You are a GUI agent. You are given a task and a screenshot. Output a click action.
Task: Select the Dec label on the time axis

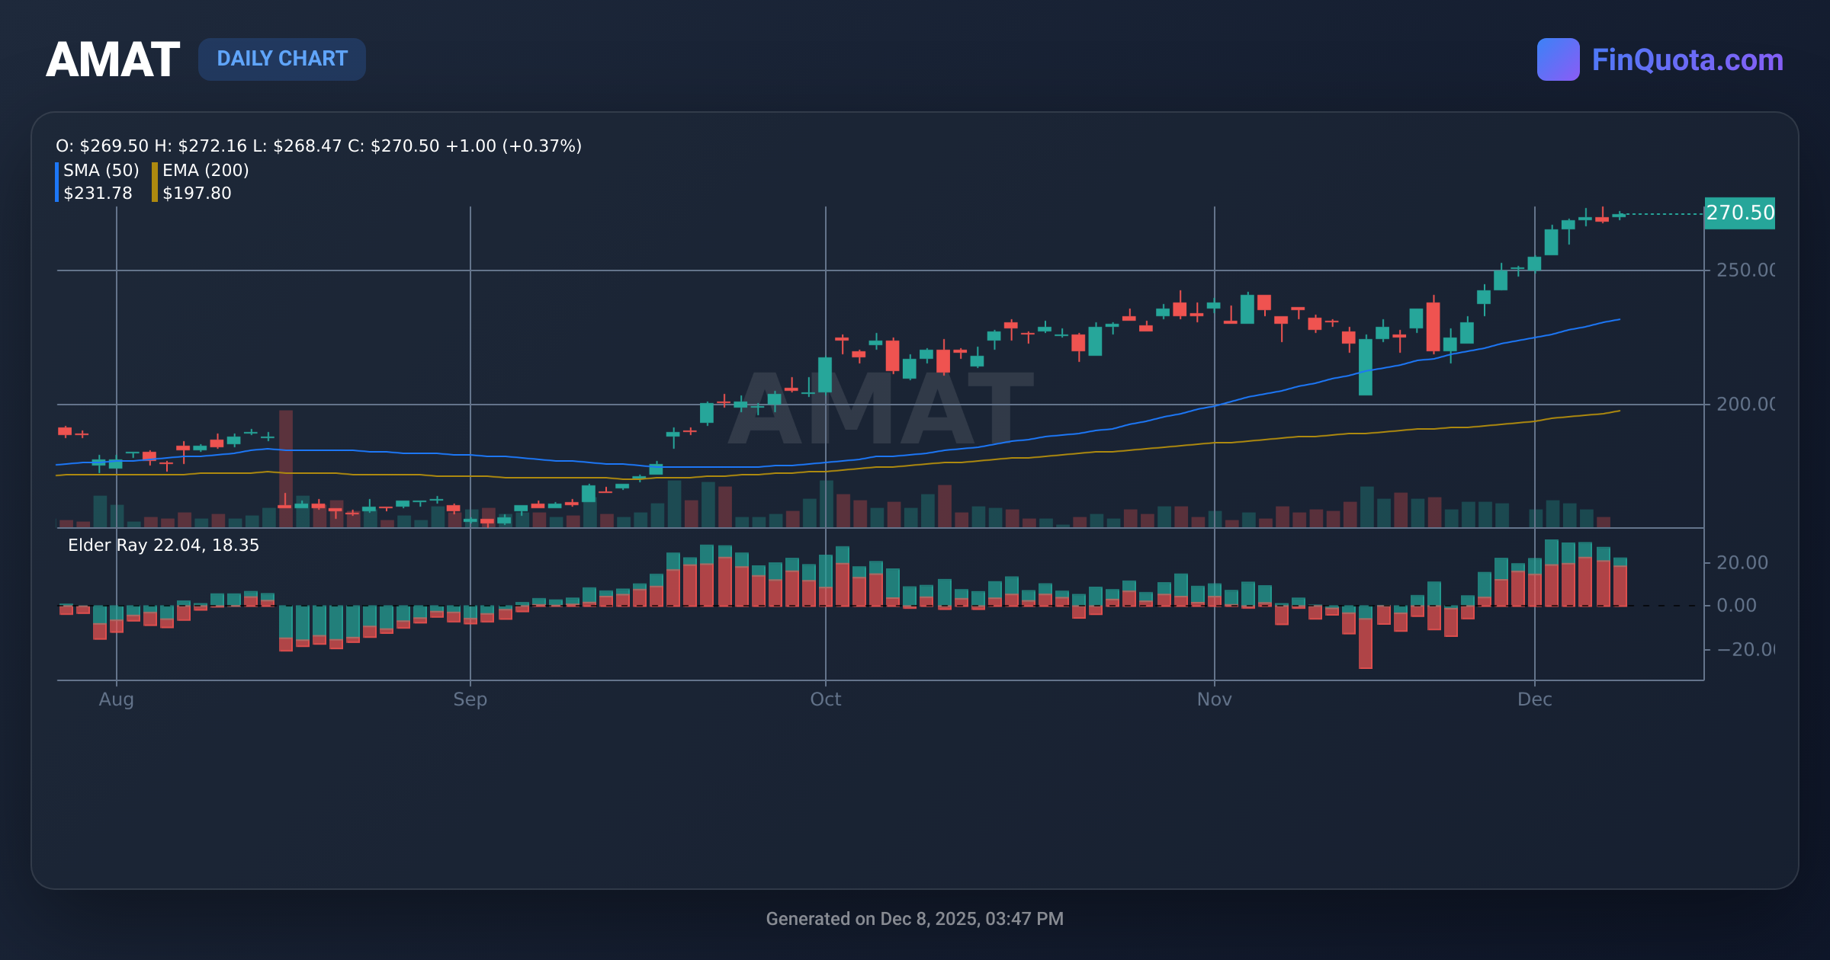click(x=1536, y=699)
